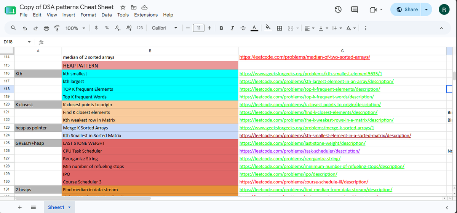The width and height of the screenshot is (457, 213).
Task: Open the Calibri font dropdown
Action: 165,28
